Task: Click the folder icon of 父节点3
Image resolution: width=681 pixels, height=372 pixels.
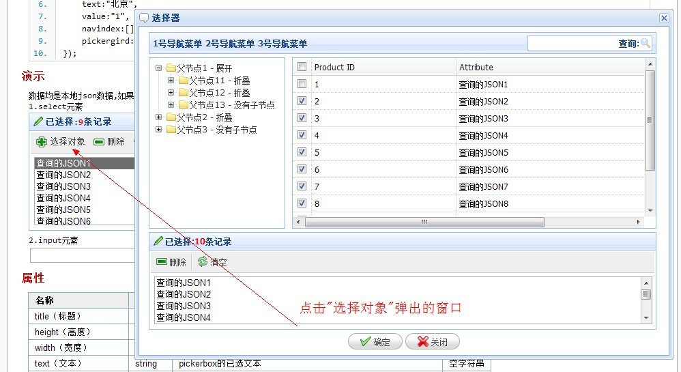Action: coord(171,130)
